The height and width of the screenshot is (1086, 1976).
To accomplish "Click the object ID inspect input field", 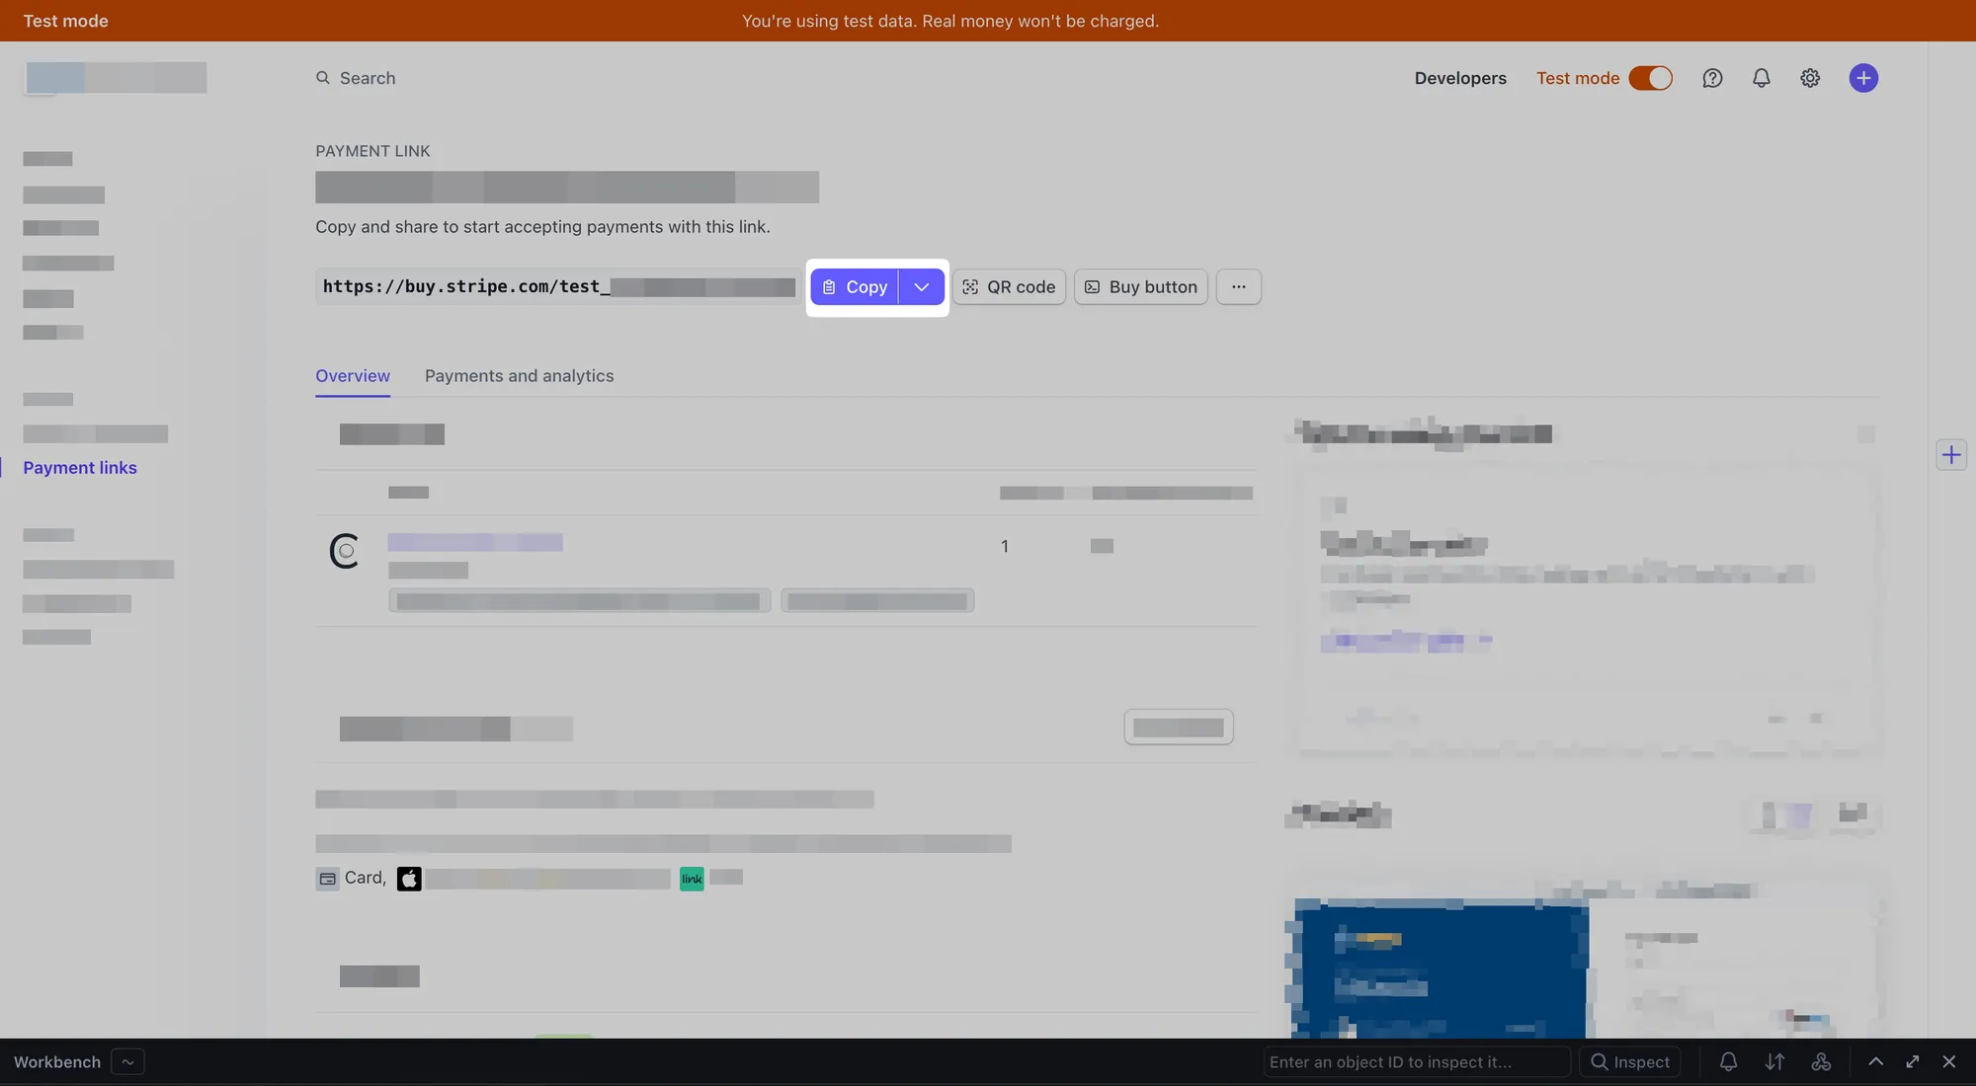I will [1416, 1062].
